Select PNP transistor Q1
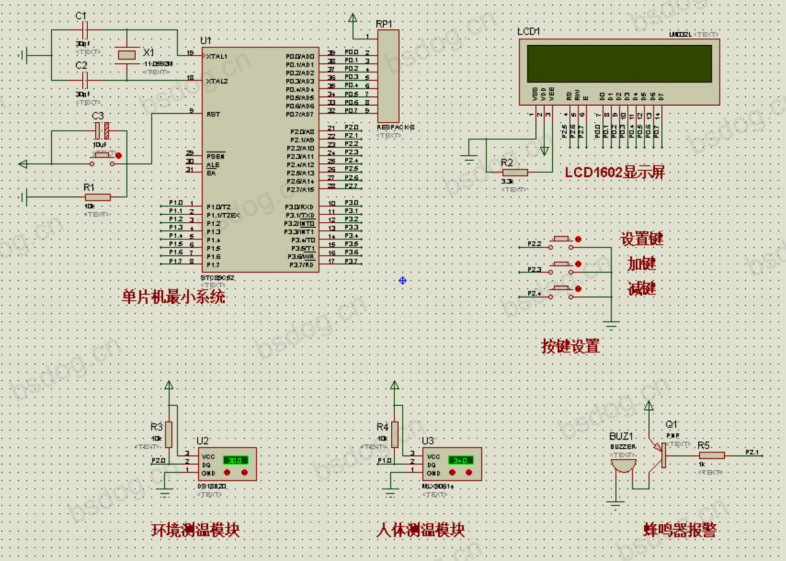Viewport: 786px width, 561px height. pos(660,455)
